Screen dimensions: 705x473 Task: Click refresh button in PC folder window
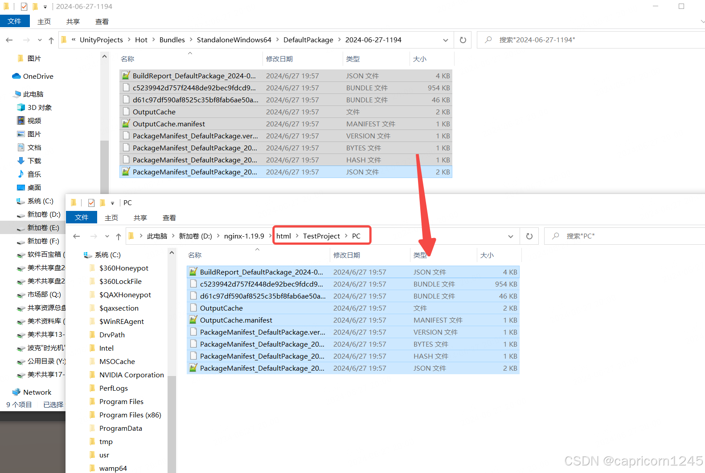pyautogui.click(x=529, y=236)
